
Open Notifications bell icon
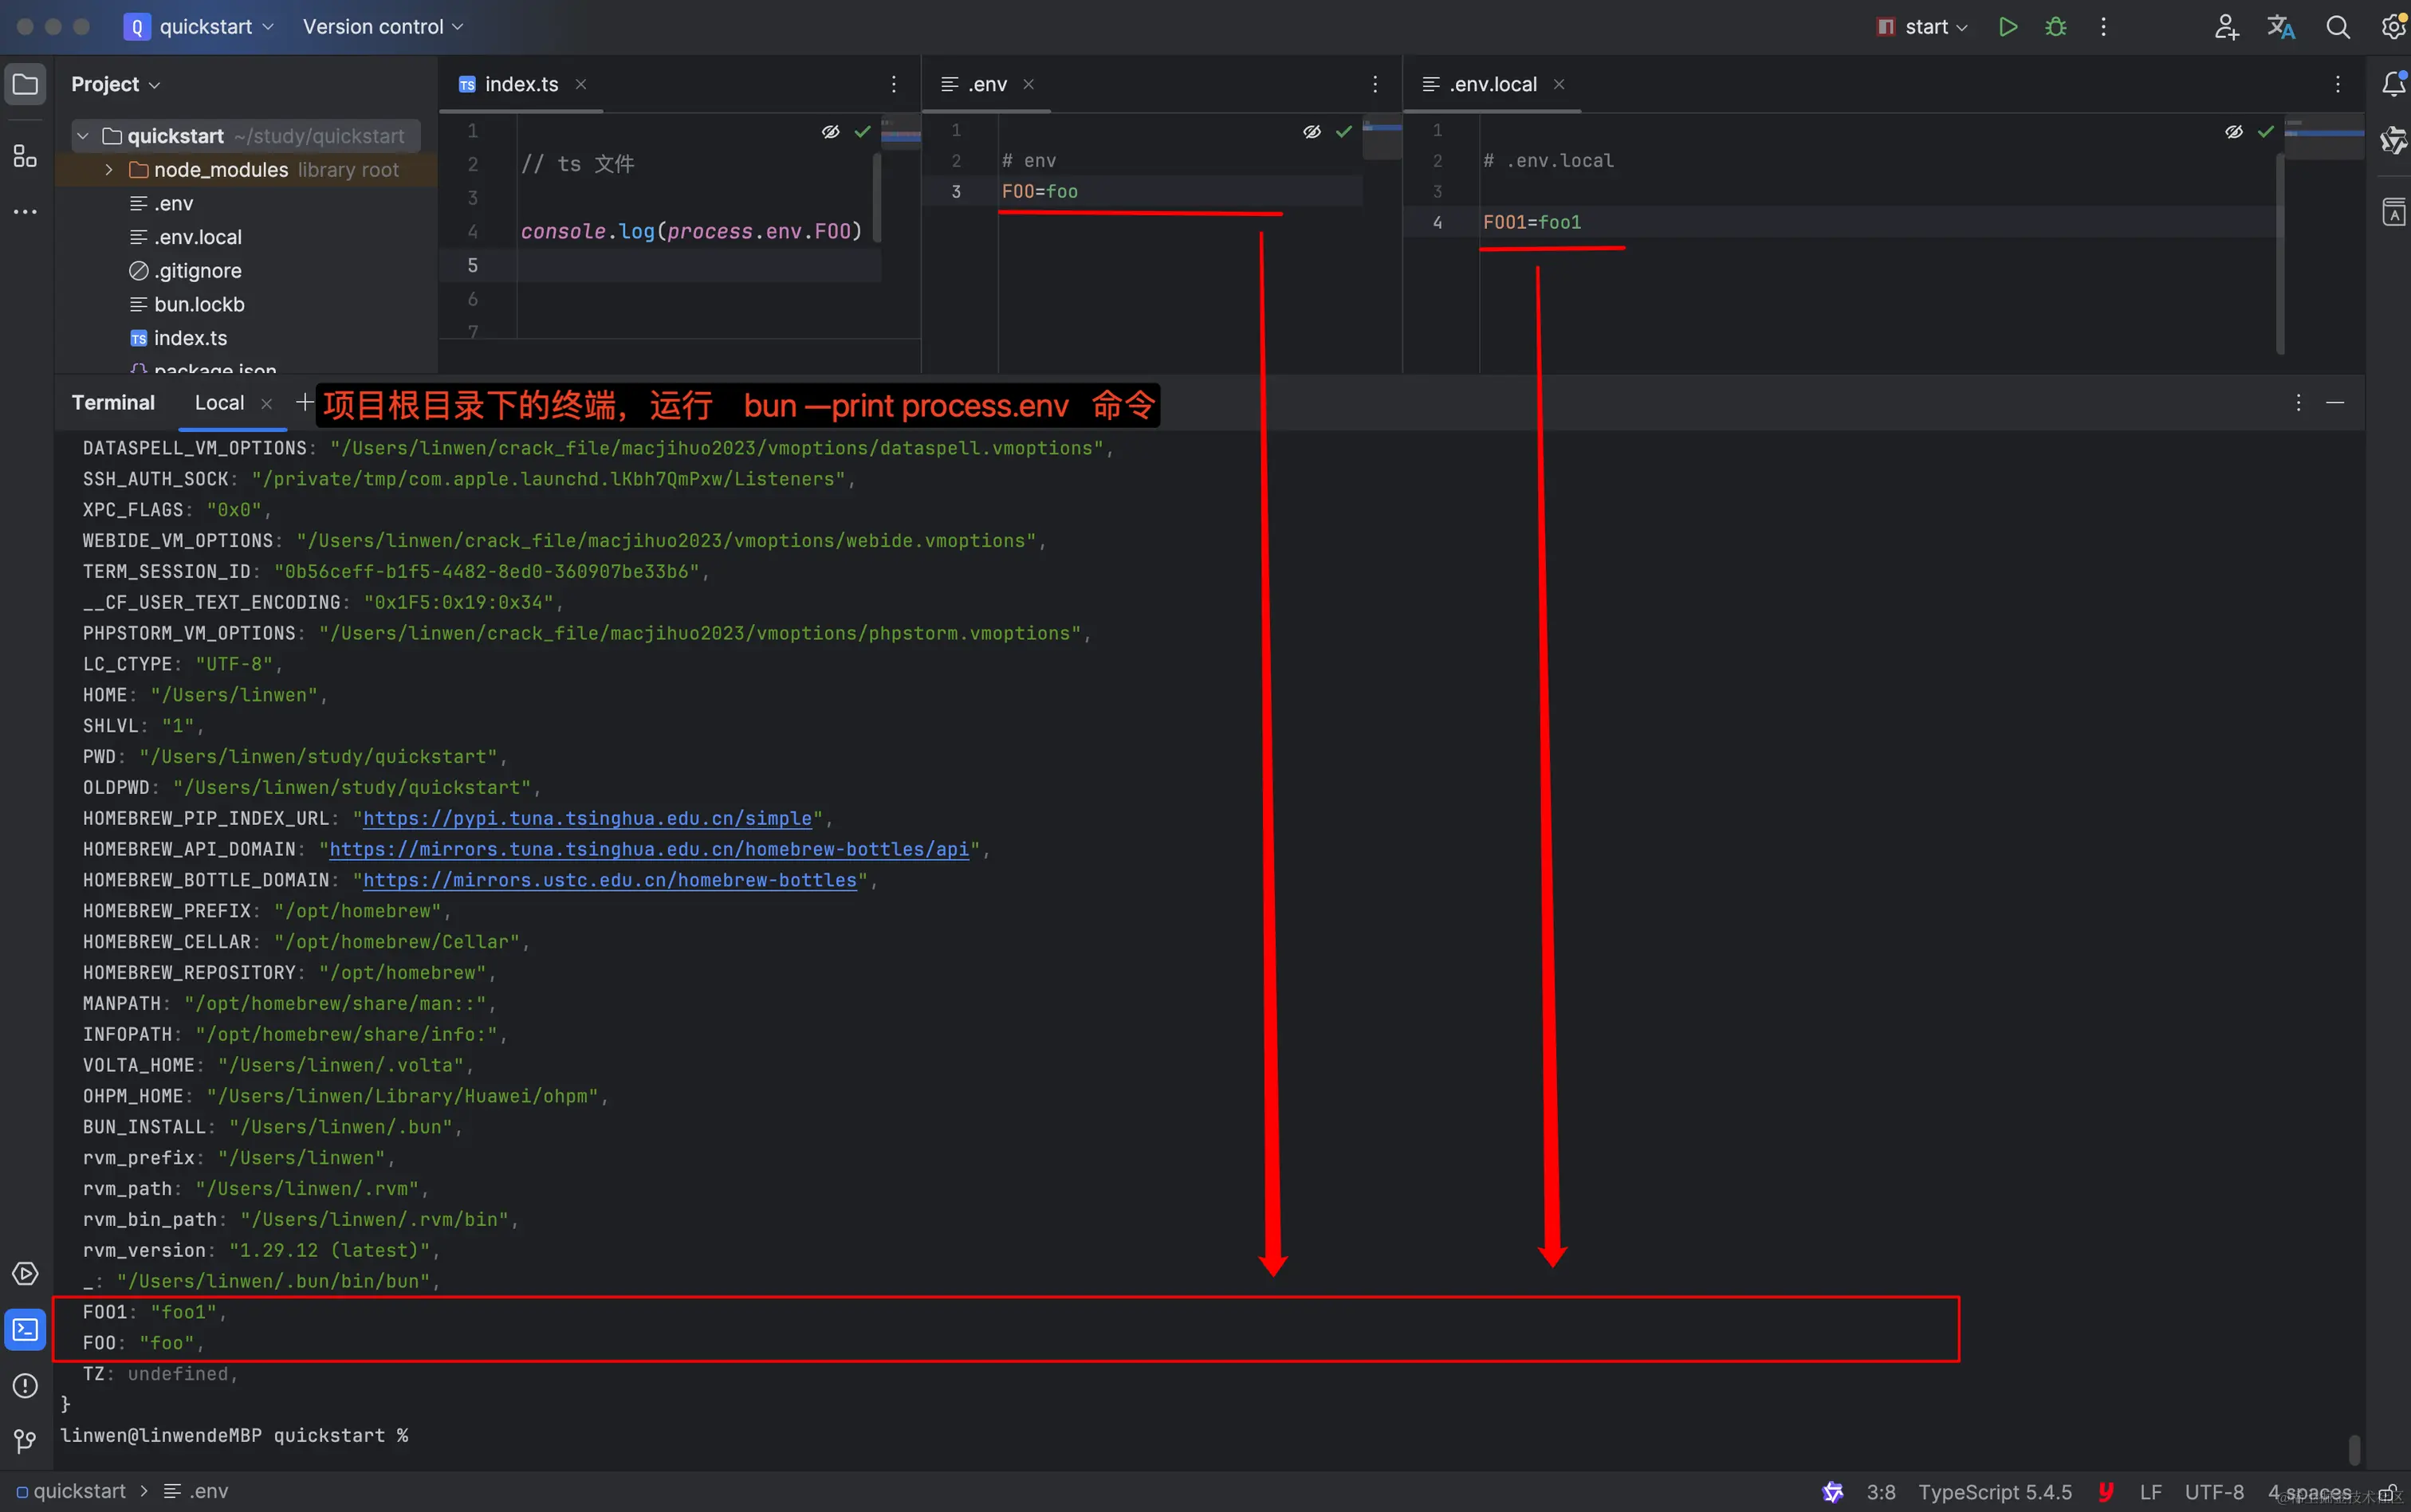pos(2394,84)
